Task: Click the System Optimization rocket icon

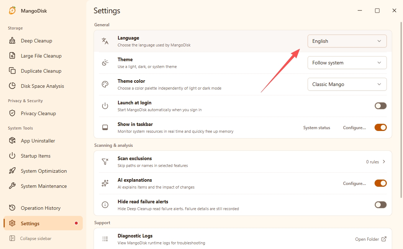Action: point(12,171)
